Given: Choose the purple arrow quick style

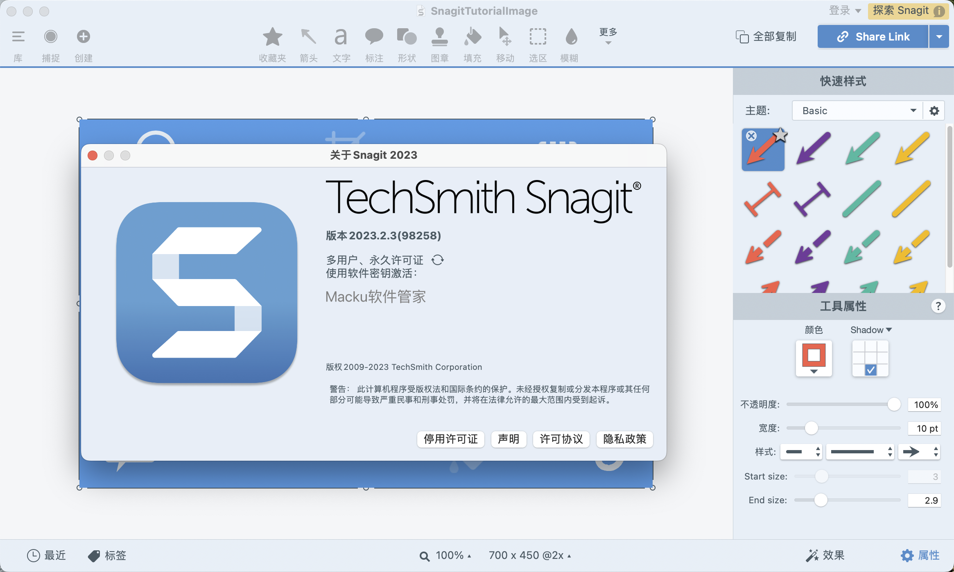Looking at the screenshot, I should [813, 149].
